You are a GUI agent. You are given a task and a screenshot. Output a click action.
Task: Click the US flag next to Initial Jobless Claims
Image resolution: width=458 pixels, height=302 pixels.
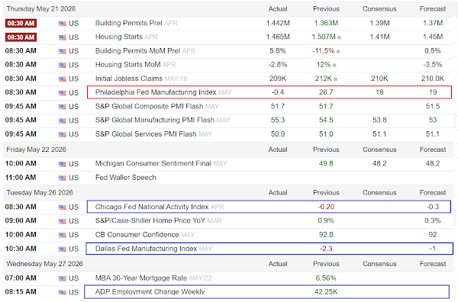point(63,79)
